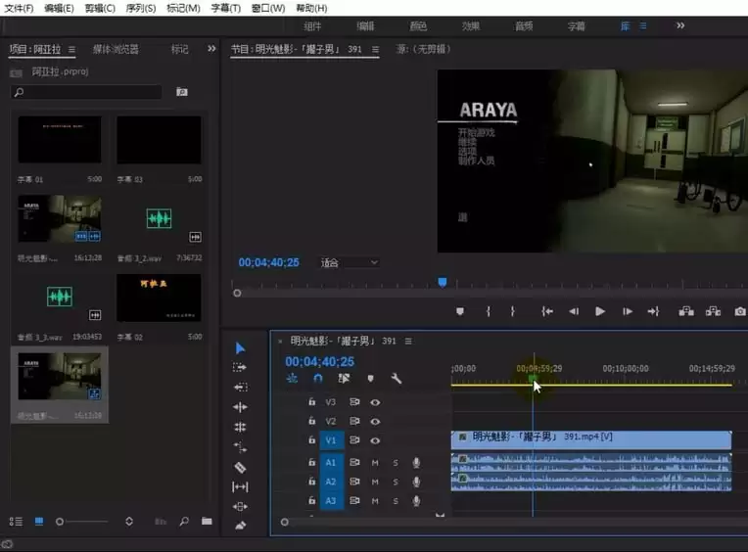Click the Export Frame camera icon
Image resolution: width=748 pixels, height=552 pixels.
740,311
